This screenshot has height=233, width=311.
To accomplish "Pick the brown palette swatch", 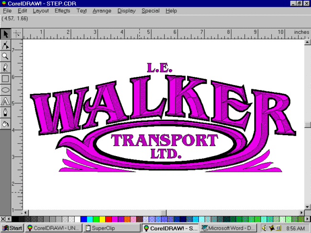I will (x=140, y=219).
